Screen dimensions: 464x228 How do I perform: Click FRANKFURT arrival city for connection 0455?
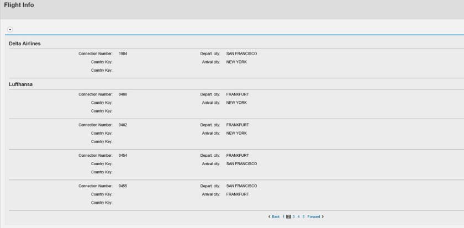pyautogui.click(x=238, y=194)
